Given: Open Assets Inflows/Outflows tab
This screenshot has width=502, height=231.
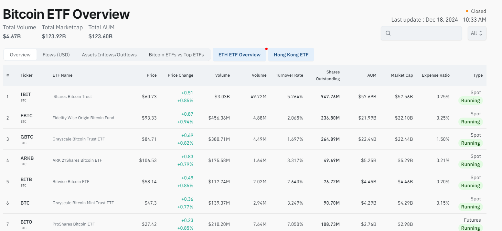Looking at the screenshot, I should pos(109,55).
